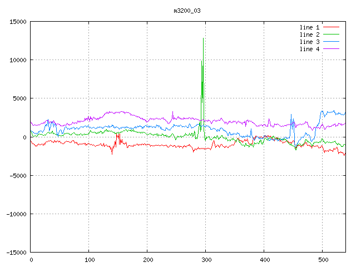Click the blue spike near x 445
The height and width of the screenshot is (267, 356).
coord(291,115)
